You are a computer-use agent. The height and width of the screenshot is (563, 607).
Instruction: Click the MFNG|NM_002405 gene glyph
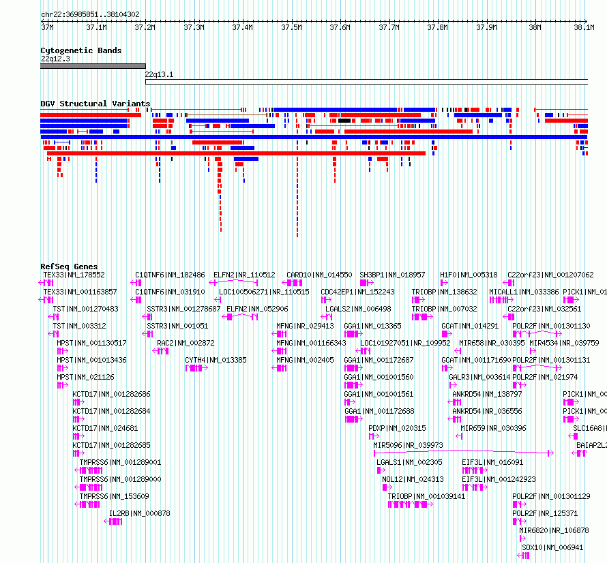279,368
